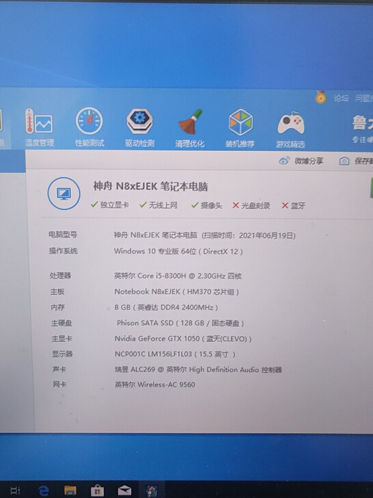The height and width of the screenshot is (498, 373).
Task: Click the Core i5-8300H processor value
Action: click(x=178, y=276)
